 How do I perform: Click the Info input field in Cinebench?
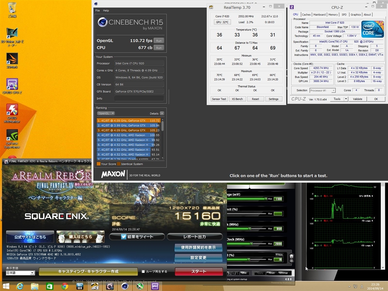pyautogui.click(x=139, y=99)
